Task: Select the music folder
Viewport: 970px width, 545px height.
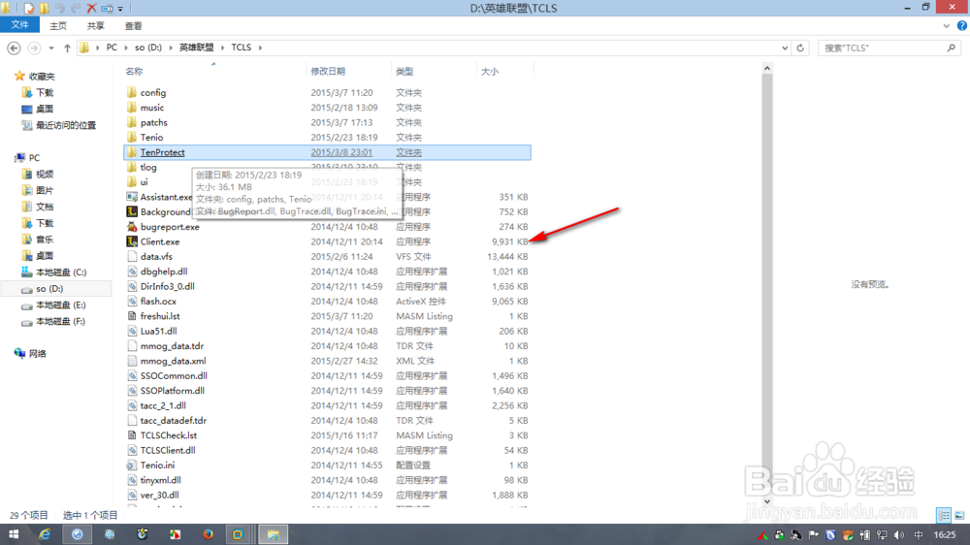Action: (x=152, y=107)
